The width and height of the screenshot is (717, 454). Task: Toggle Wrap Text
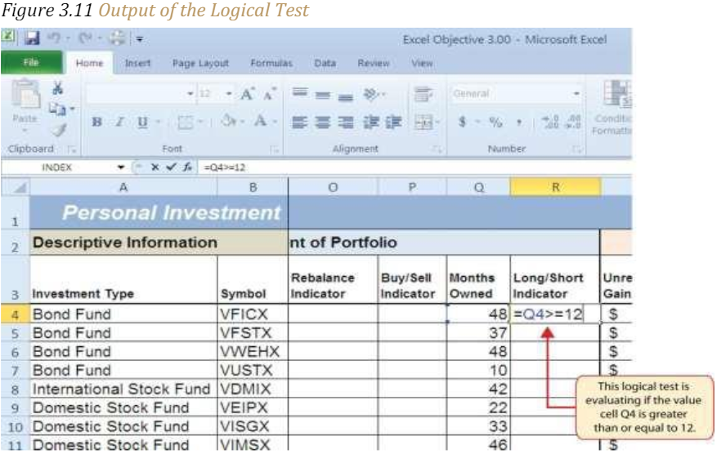[x=423, y=94]
